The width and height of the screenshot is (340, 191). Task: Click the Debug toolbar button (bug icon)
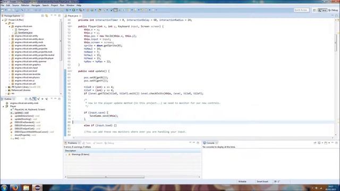tap(67, 10)
